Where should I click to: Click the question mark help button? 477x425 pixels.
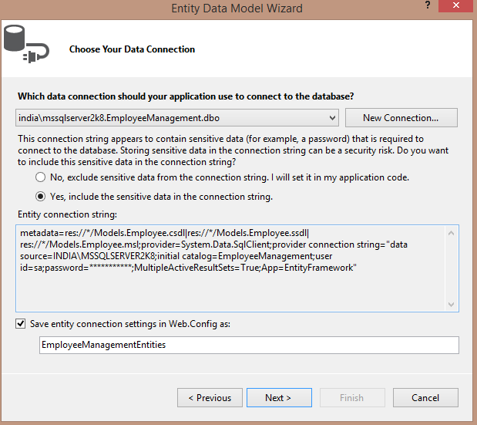coord(428,6)
